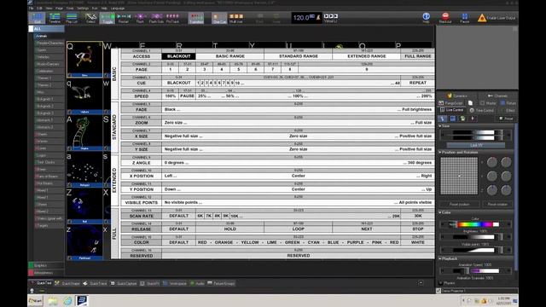Select the One Cue mode icon
The width and height of the screenshot is (546, 307).
click(x=219, y=18)
